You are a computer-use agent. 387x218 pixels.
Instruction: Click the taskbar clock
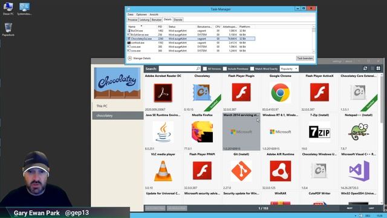pos(379,216)
